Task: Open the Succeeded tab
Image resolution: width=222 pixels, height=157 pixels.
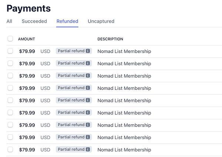Action: [x=34, y=21]
